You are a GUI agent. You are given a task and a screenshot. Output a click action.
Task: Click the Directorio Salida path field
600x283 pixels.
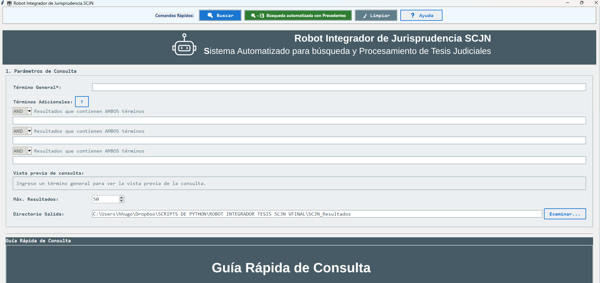click(317, 214)
